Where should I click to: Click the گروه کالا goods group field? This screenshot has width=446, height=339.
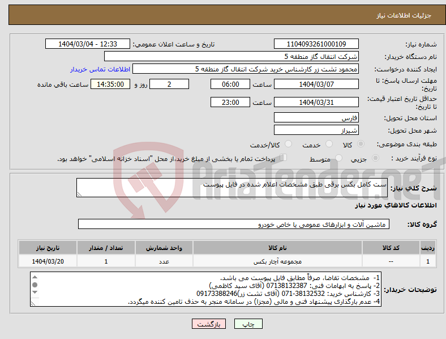[x=234, y=224]
